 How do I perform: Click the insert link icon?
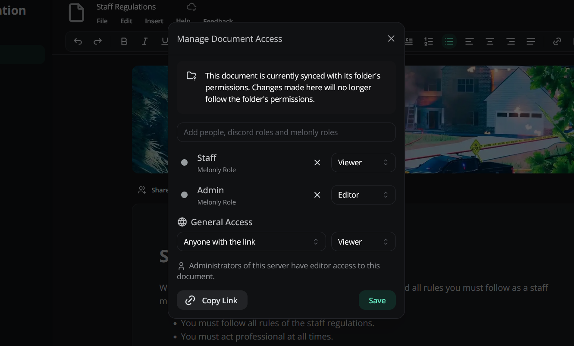coord(557,41)
